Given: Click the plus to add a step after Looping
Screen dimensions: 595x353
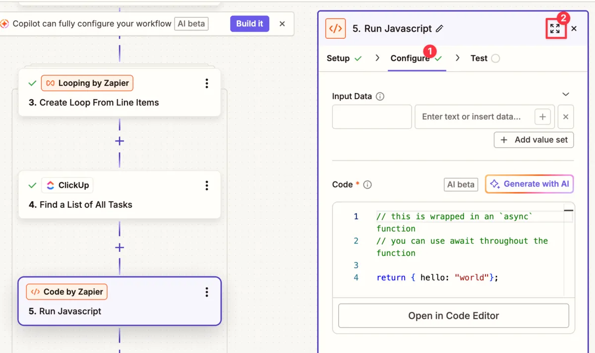Looking at the screenshot, I should tap(119, 141).
